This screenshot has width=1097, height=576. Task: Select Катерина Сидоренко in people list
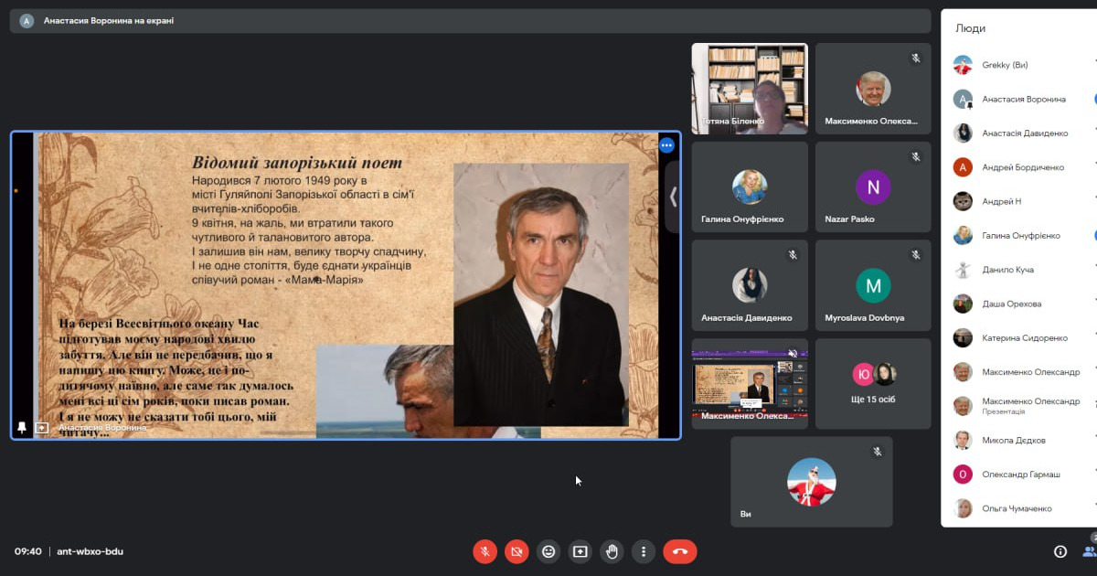(1024, 338)
